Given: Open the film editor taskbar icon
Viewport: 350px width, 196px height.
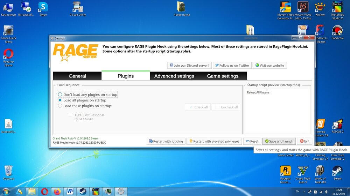Looking at the screenshot, I should pyautogui.click(x=96, y=191).
